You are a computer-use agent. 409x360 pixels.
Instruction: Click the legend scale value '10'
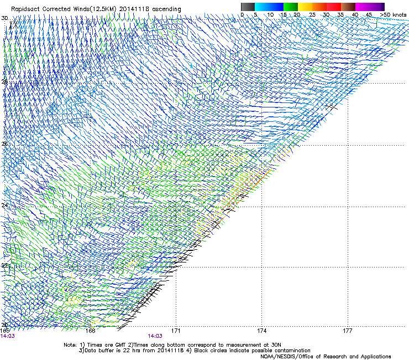coord(270,15)
